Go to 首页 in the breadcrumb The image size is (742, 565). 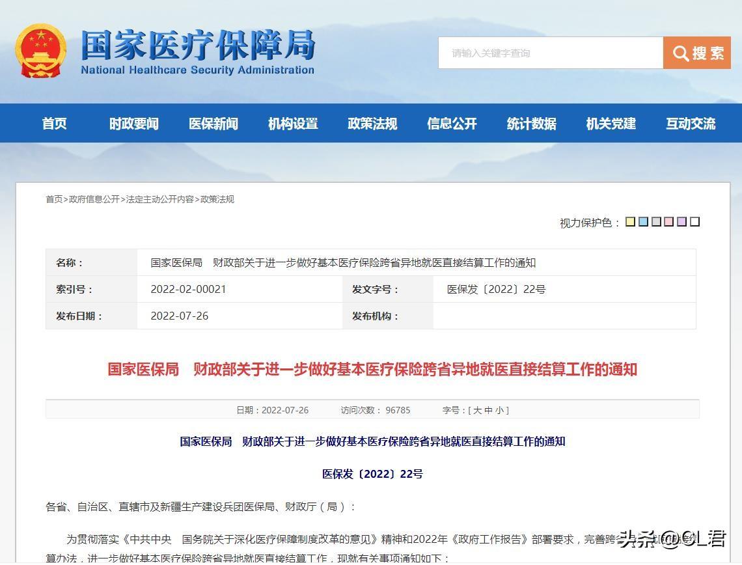point(54,199)
